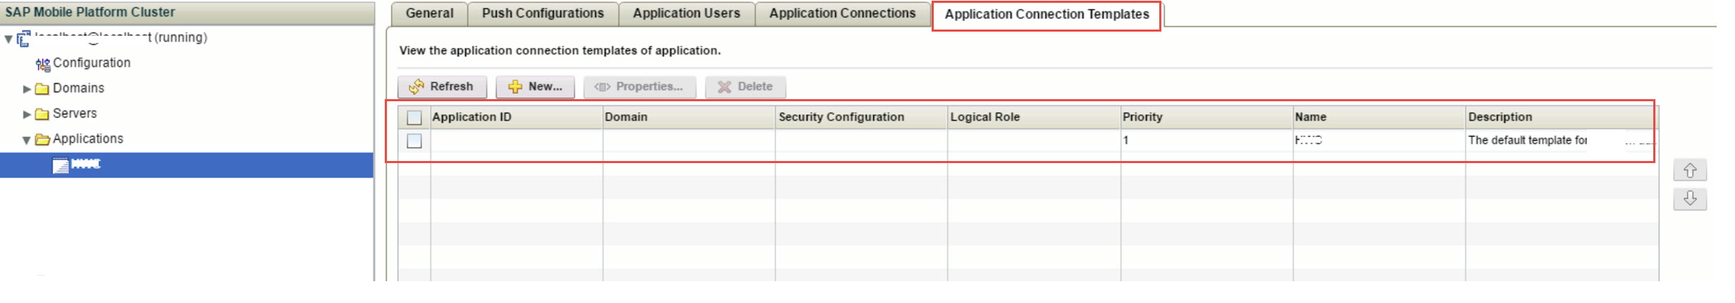
Task: Open the Application Connections tab
Action: (x=842, y=13)
